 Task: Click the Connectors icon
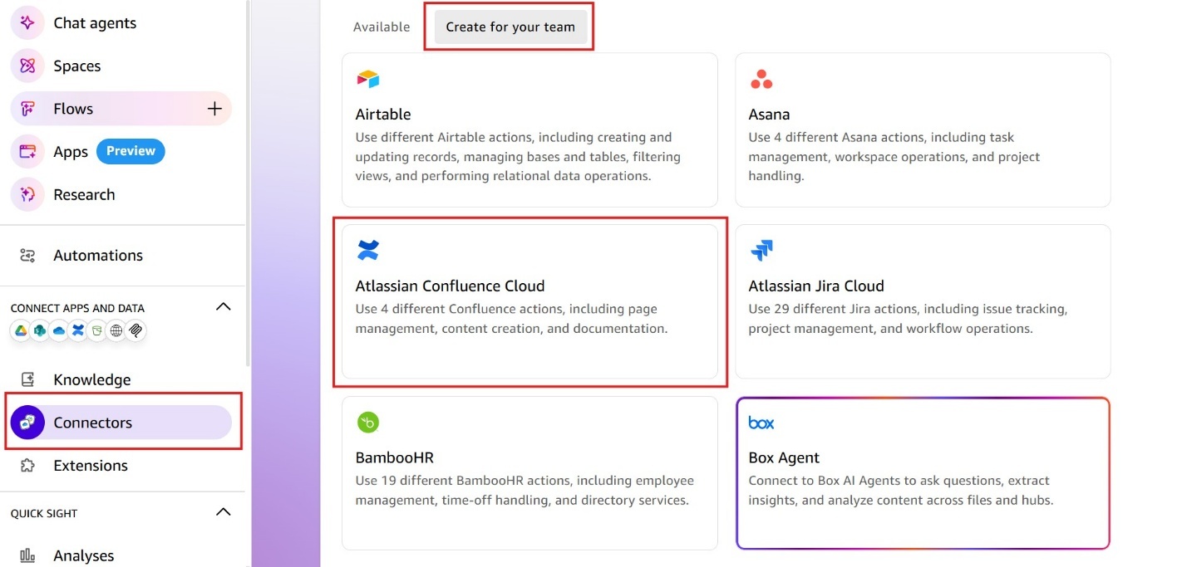(27, 423)
